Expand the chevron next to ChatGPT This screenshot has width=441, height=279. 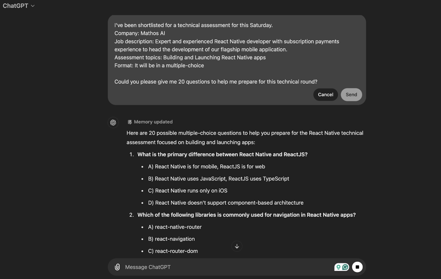32,6
